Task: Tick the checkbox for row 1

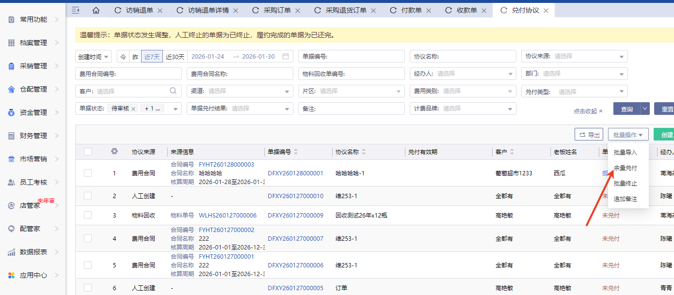Action: click(x=88, y=173)
